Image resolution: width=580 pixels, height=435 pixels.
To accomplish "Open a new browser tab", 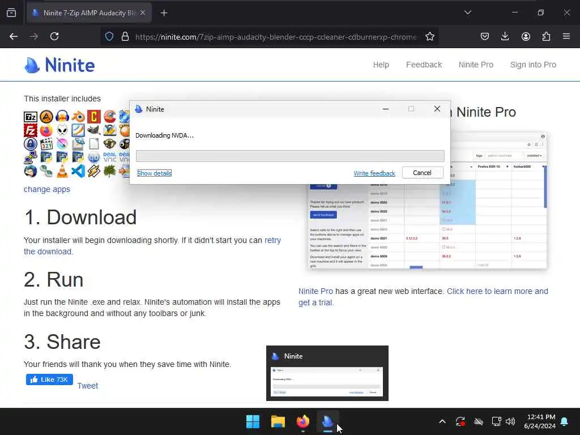I will click(x=164, y=13).
